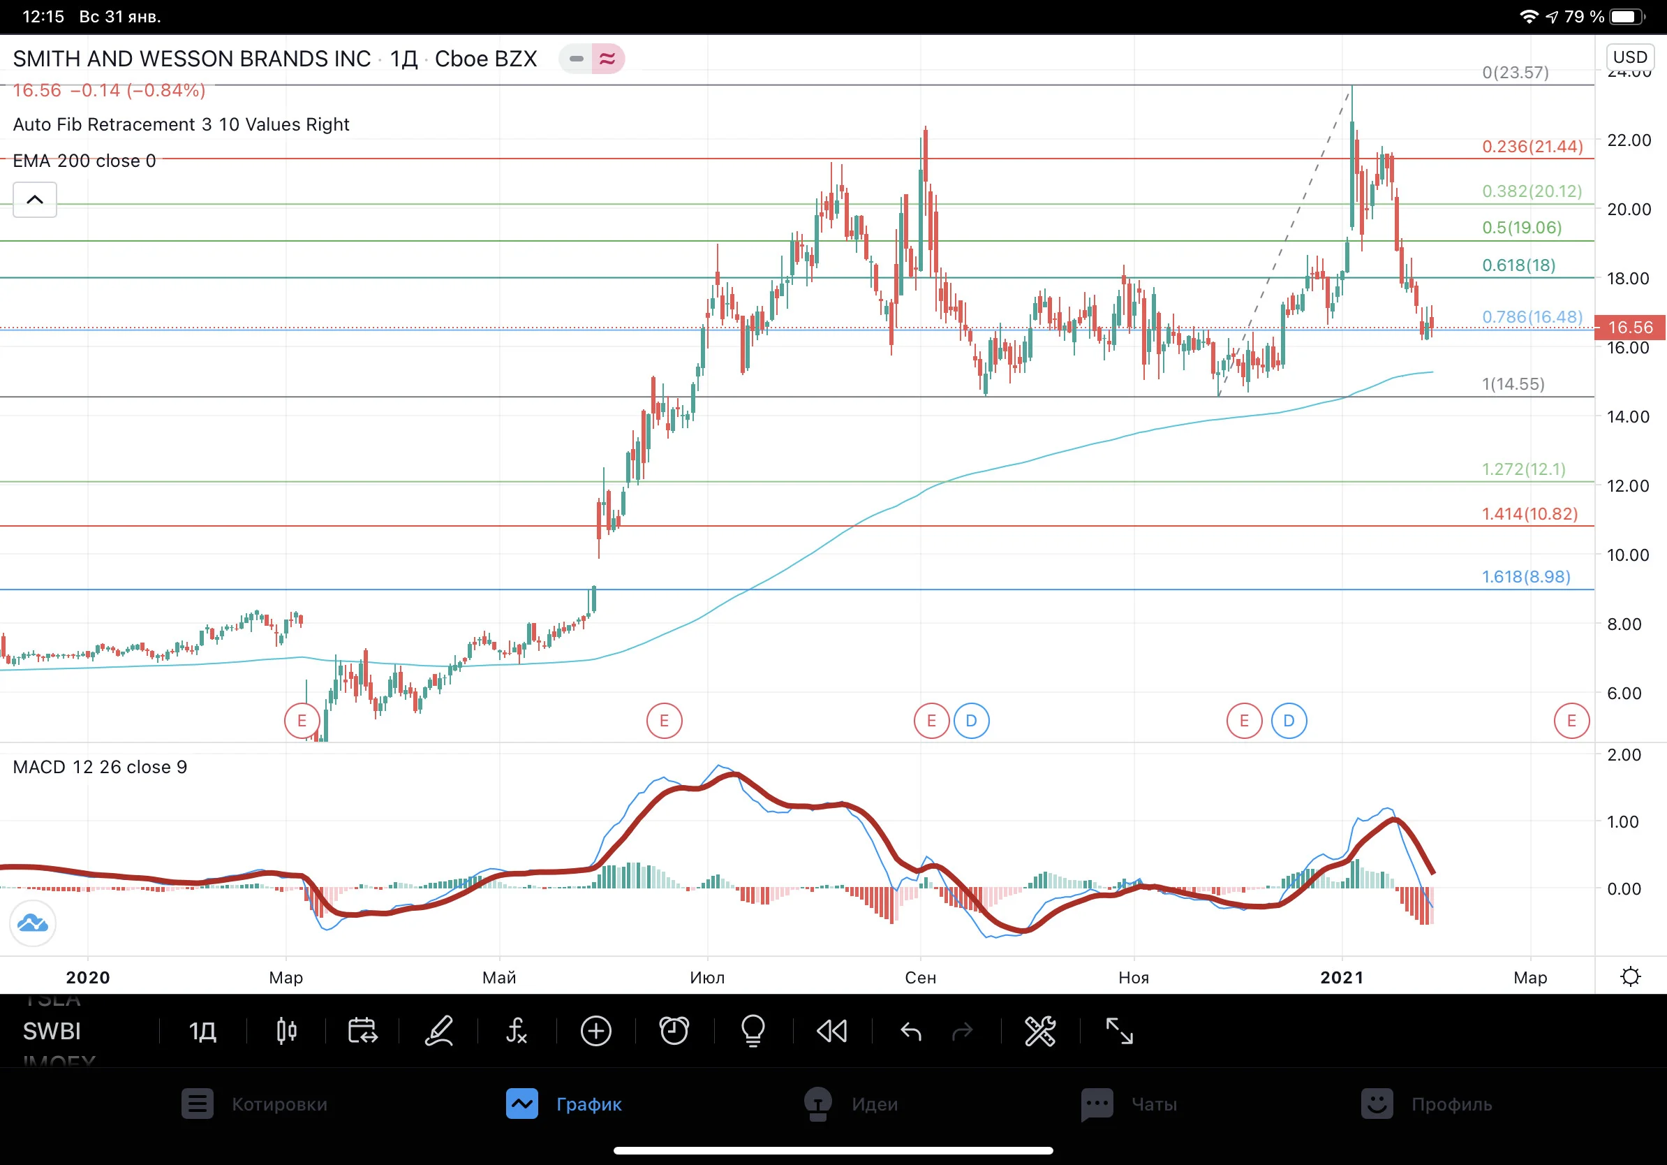Image resolution: width=1667 pixels, height=1165 pixels.
Task: Click the 1.414(10.82) Fibonacci level label
Action: 1529,514
